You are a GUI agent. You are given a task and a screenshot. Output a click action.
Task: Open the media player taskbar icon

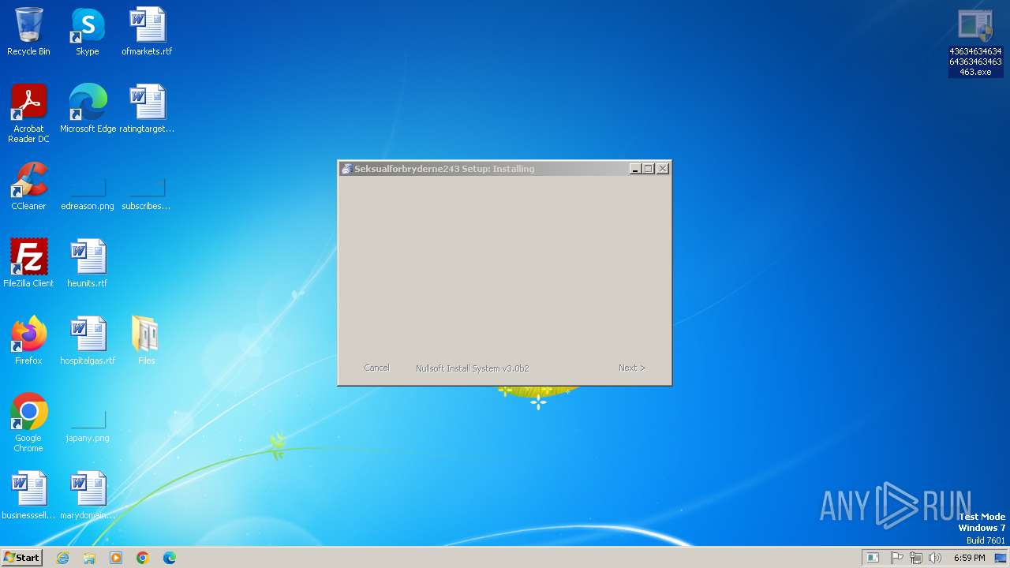coord(116,558)
